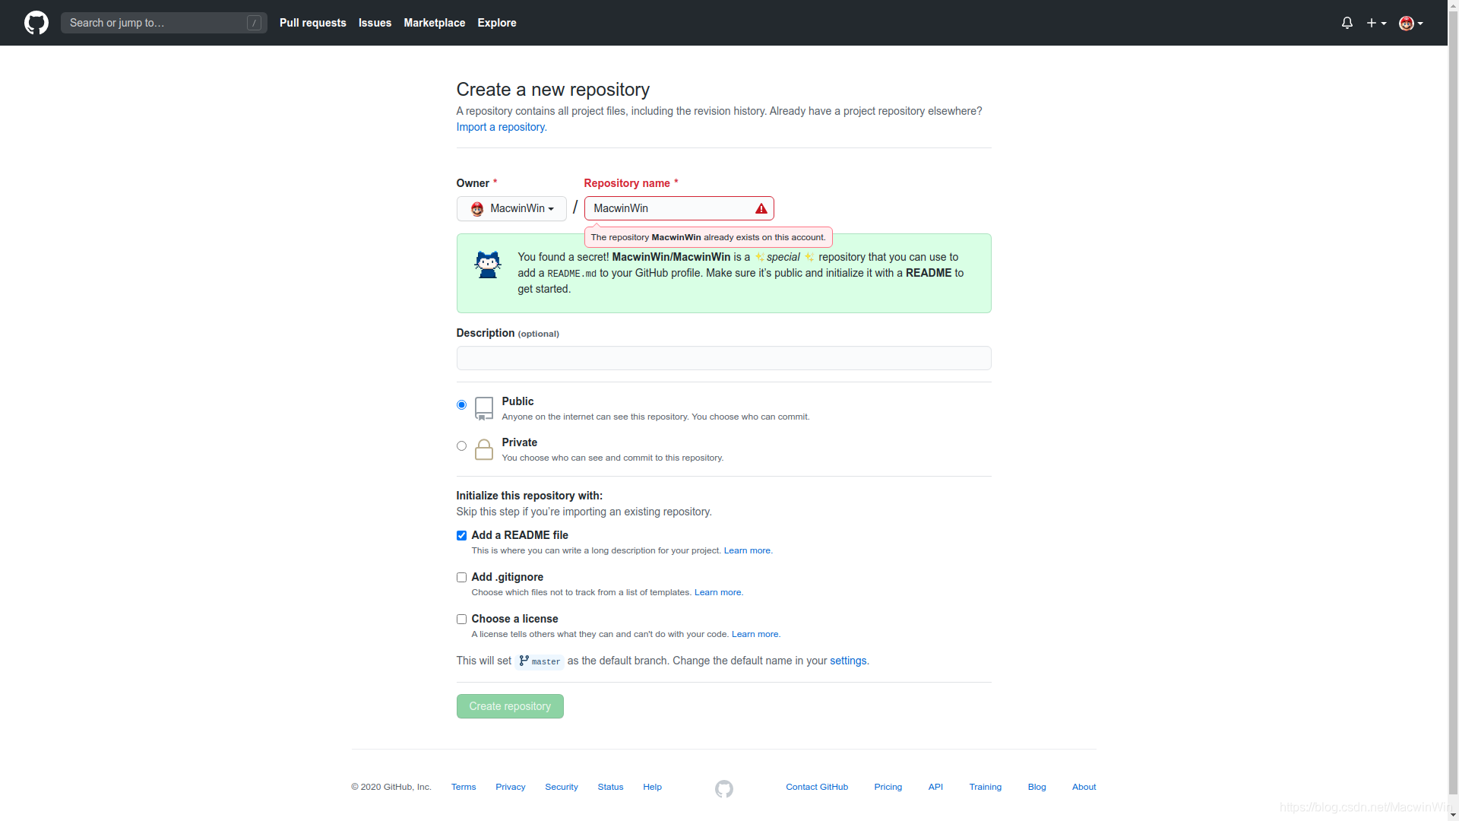Click the Repository name input field

tap(679, 208)
